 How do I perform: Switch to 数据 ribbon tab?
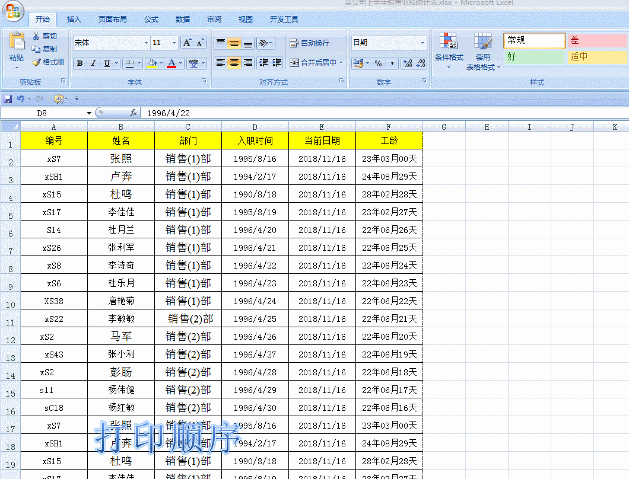183,19
